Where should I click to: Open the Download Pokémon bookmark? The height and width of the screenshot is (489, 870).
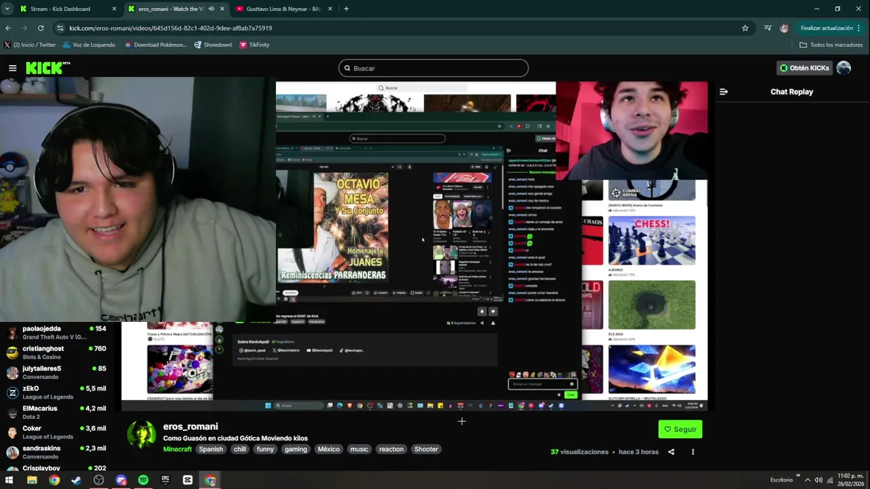pos(154,45)
